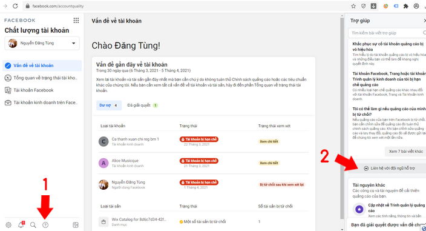
Task: Collapse the sidebar using panel toggle icon
Action: pyautogui.click(x=76, y=225)
